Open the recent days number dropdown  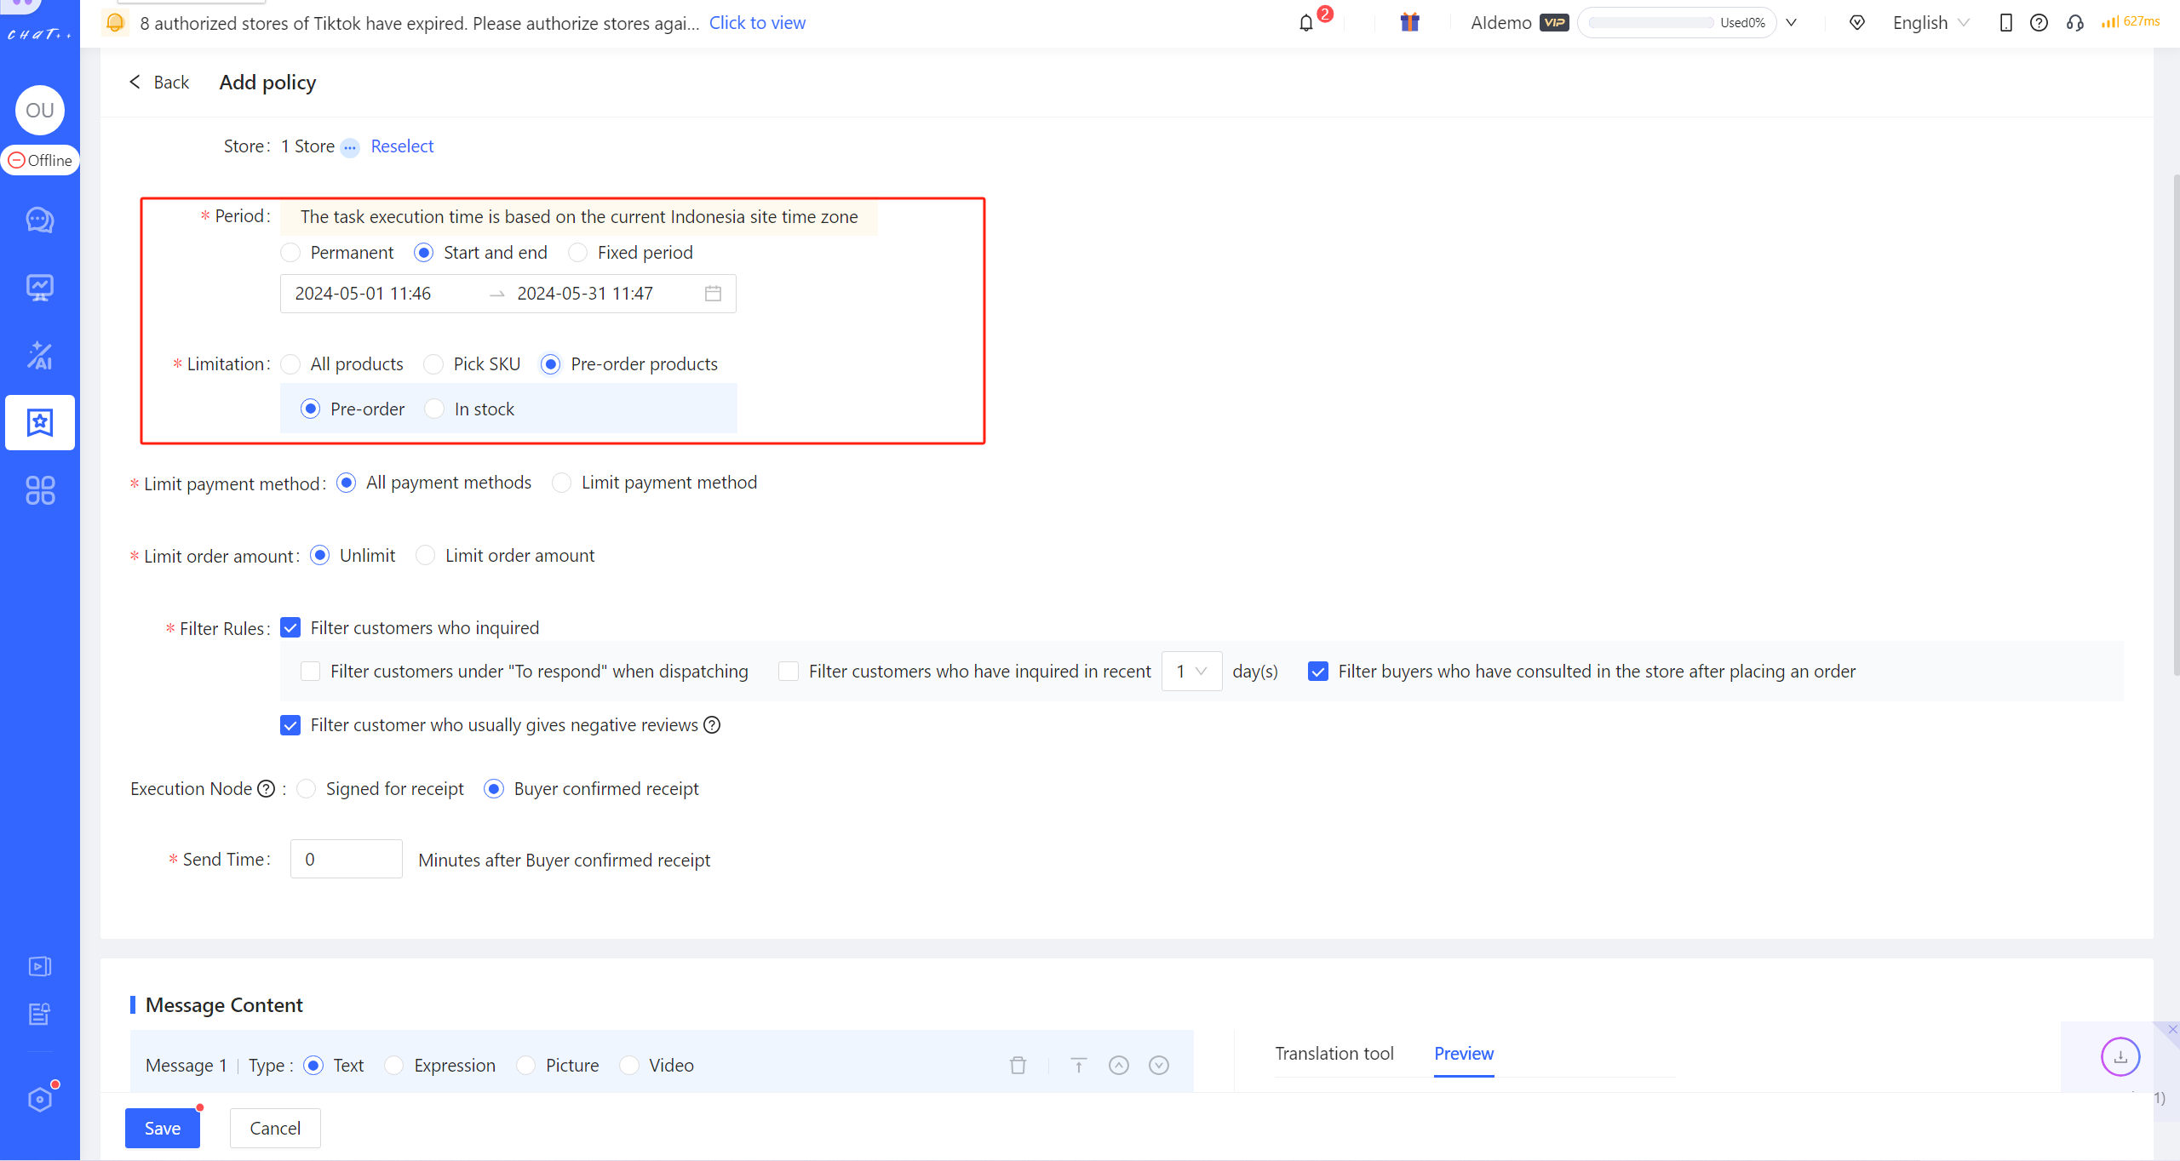point(1191,672)
